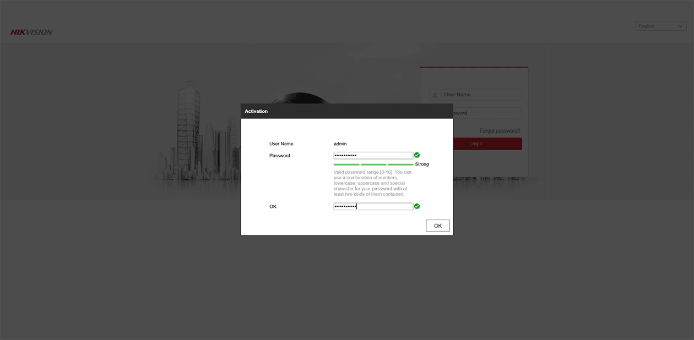The width and height of the screenshot is (694, 340).
Task: Click the admin user name value
Action: (340, 144)
